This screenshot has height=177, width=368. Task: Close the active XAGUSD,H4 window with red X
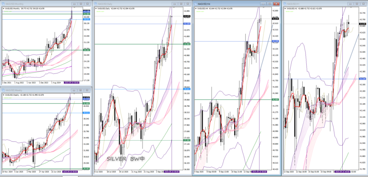point(276,4)
